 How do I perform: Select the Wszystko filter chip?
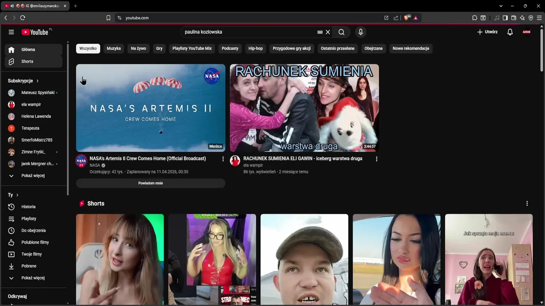88,48
